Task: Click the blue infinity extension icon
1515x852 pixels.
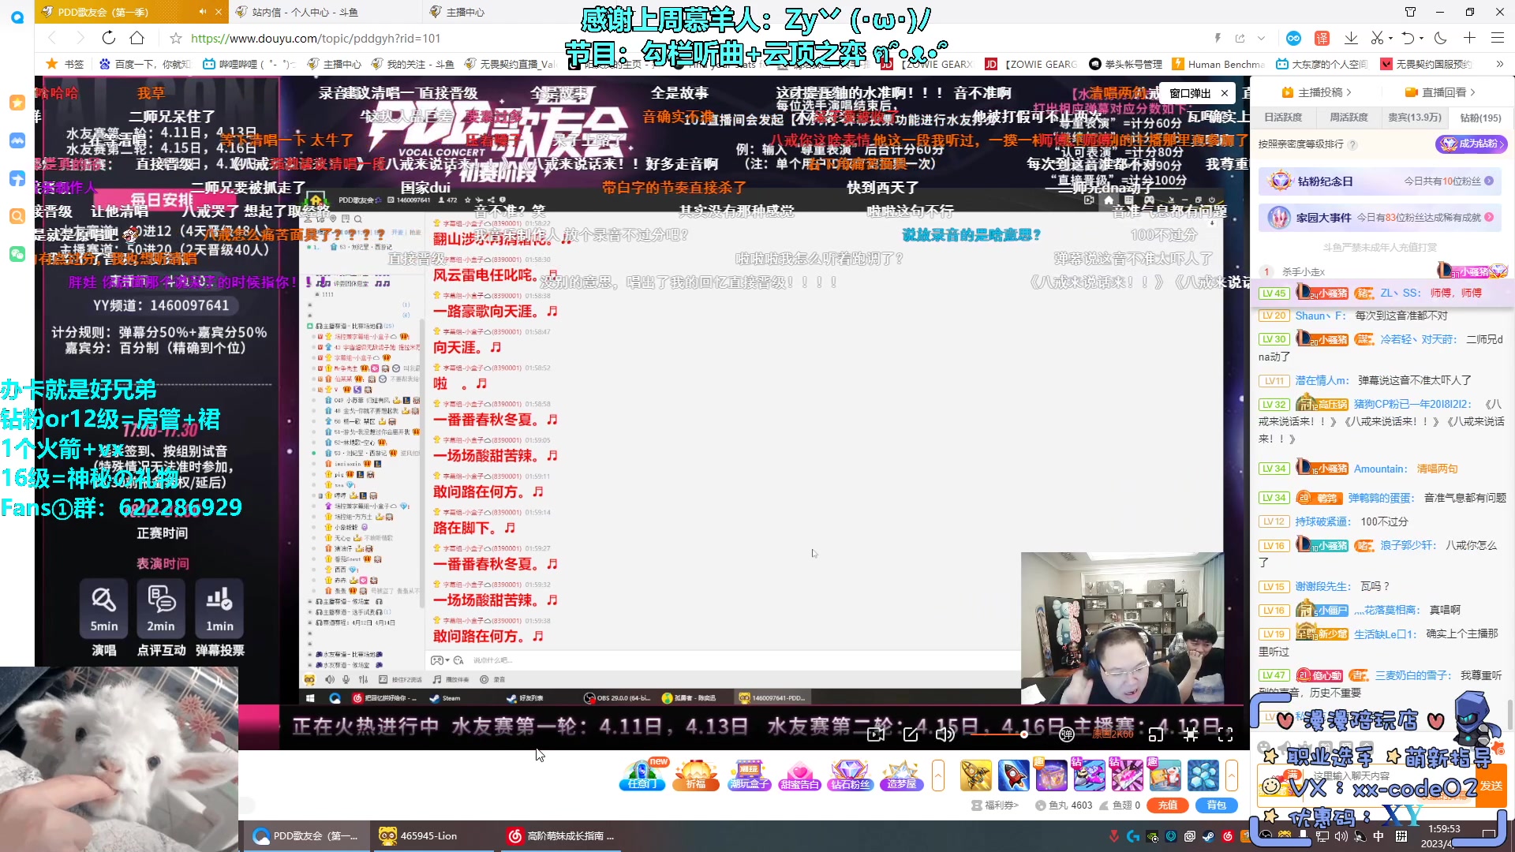Action: pos(1293,38)
